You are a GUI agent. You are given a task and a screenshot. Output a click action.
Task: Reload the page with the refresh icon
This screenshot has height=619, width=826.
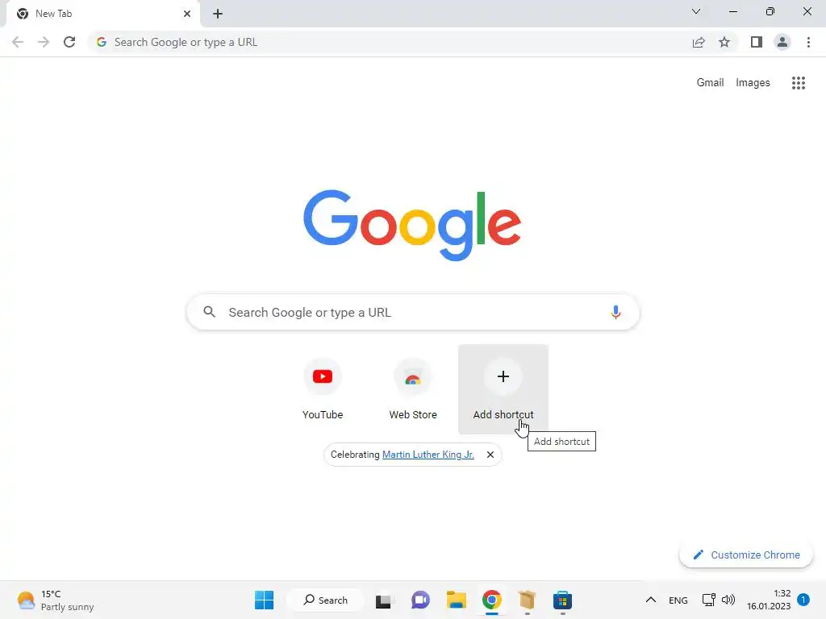[69, 42]
